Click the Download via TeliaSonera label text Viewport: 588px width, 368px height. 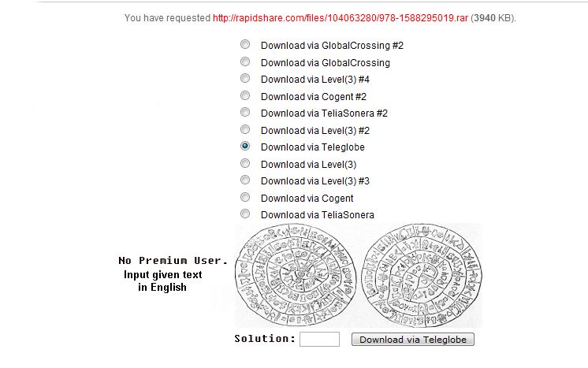coord(318,214)
